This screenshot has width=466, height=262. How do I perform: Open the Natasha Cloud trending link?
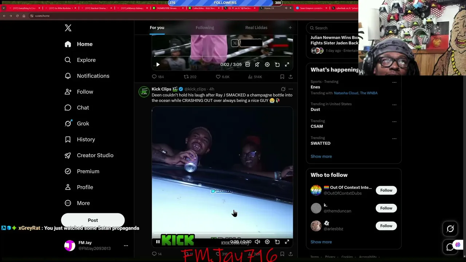346,93
